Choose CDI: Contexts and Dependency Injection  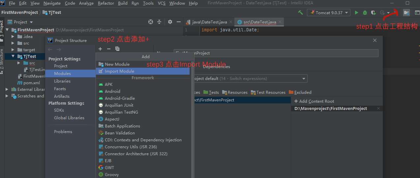pos(143,140)
